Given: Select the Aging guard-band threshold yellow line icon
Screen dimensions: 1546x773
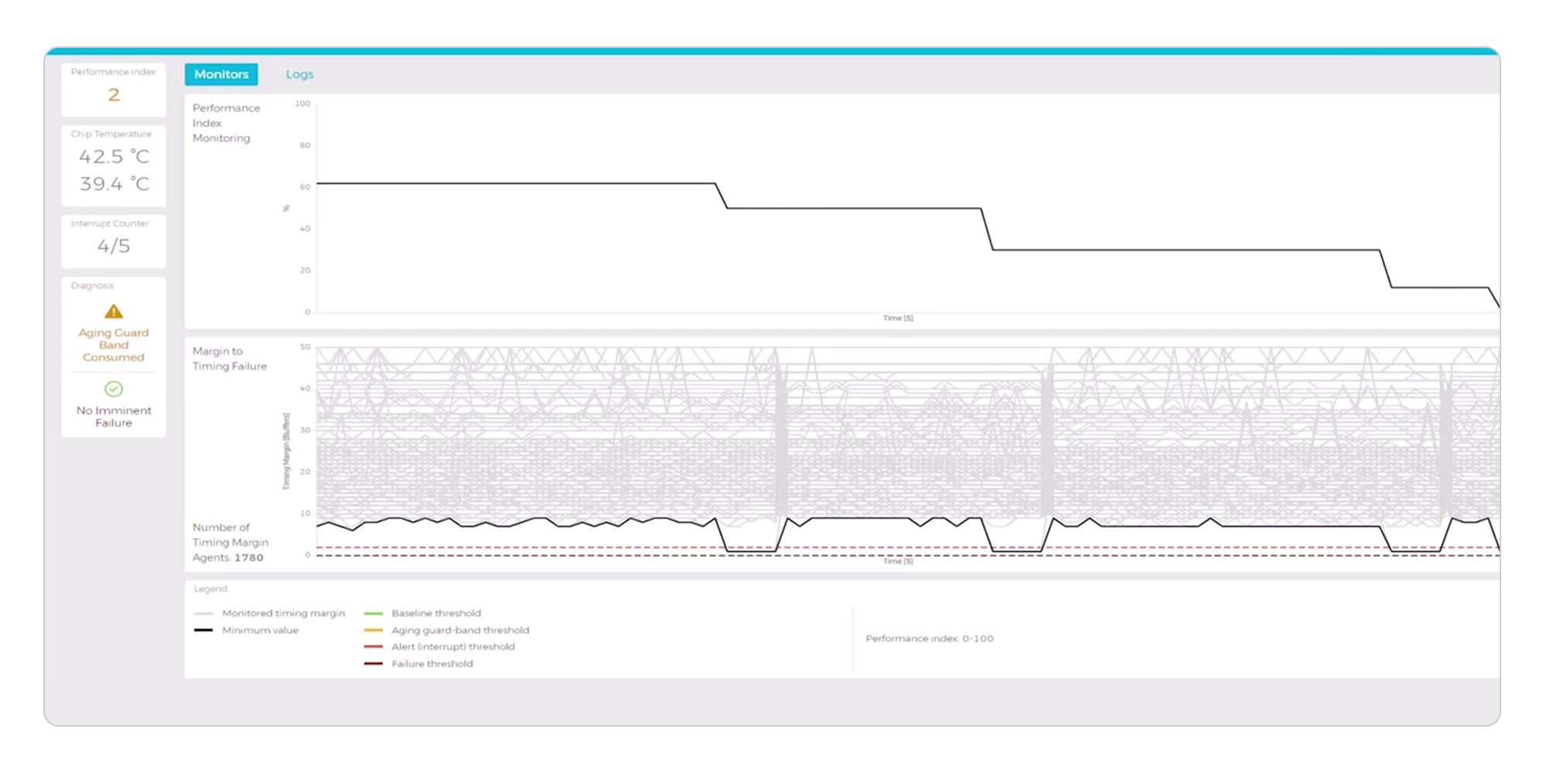Looking at the screenshot, I should pos(374,630).
